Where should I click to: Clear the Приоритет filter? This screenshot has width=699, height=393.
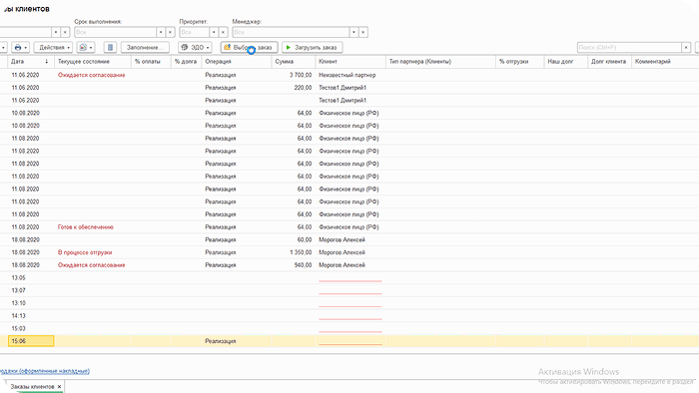223,32
